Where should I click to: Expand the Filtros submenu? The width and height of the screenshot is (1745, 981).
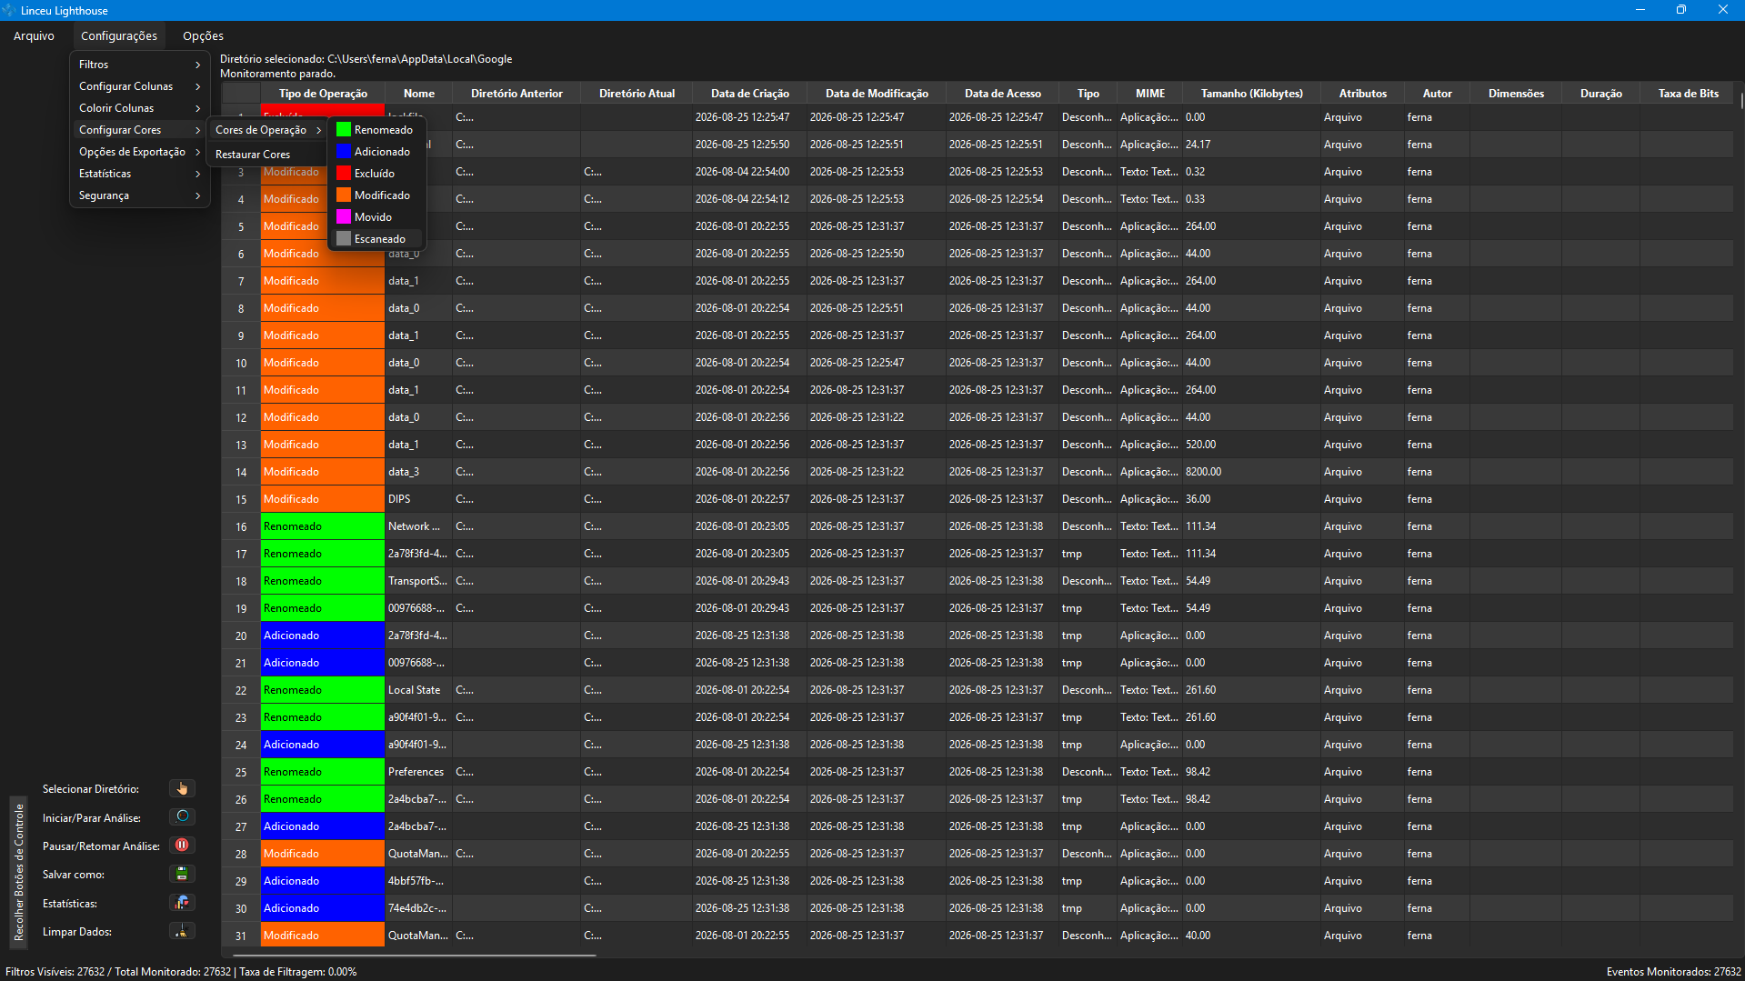click(x=140, y=65)
